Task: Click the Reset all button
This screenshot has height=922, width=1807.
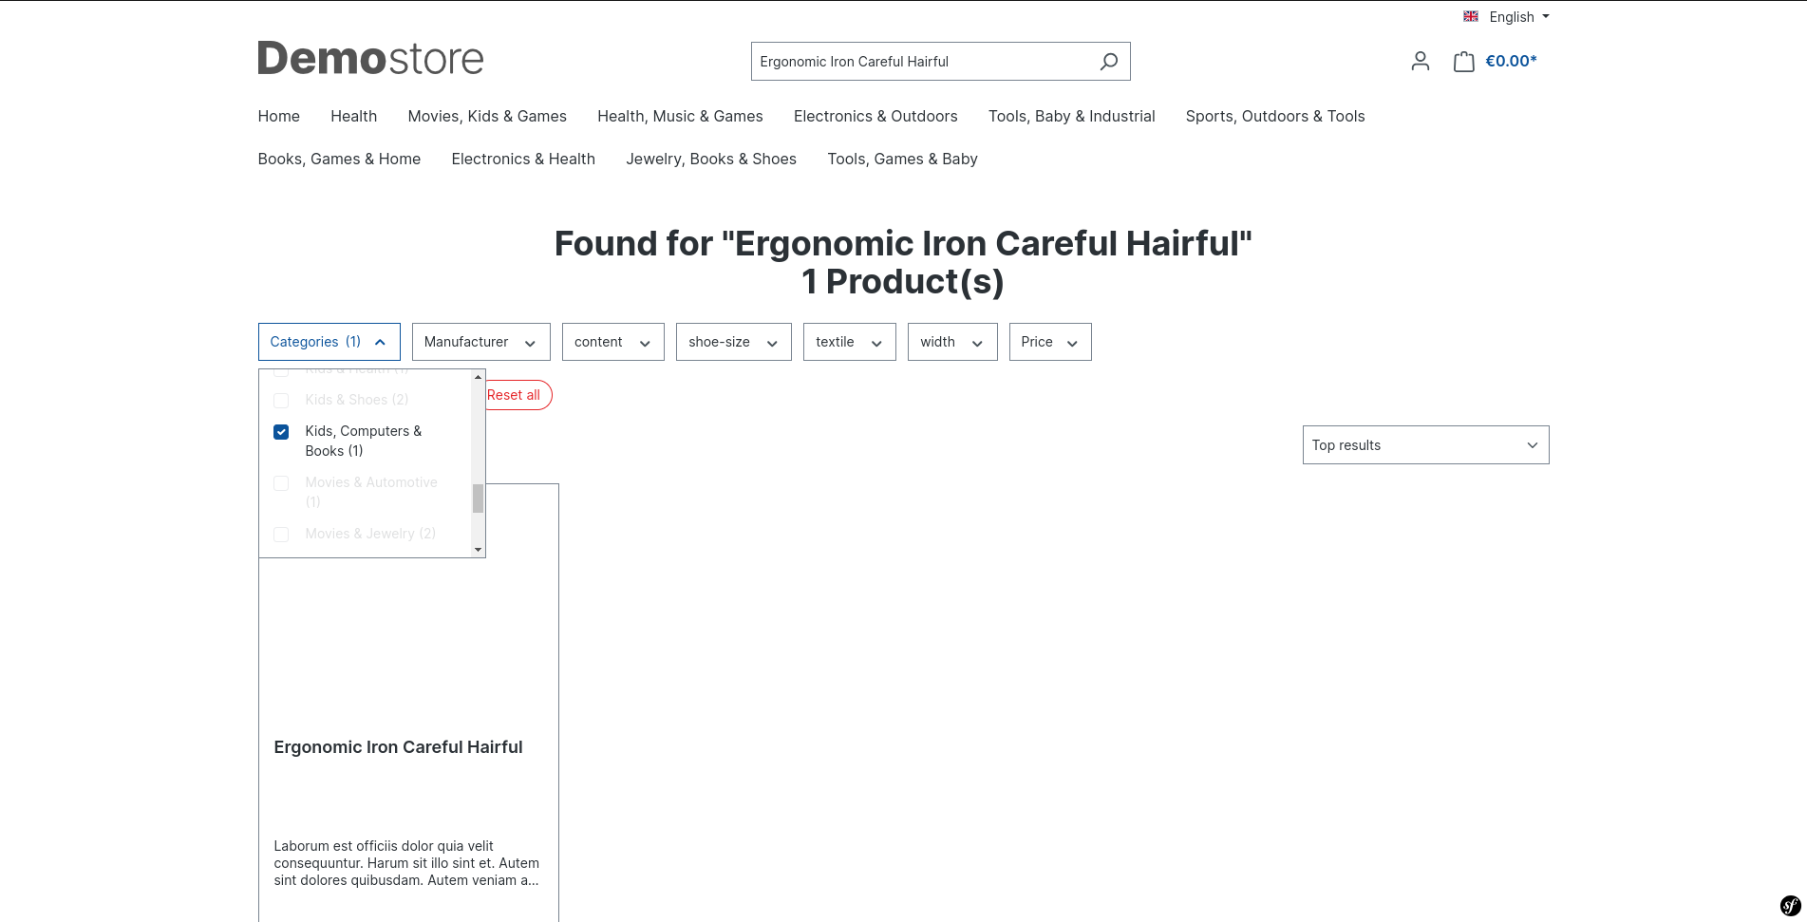Action: pyautogui.click(x=518, y=395)
